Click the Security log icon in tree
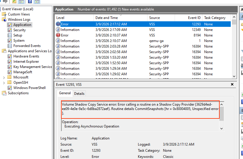This screenshot has width=243, height=159. 10,30
